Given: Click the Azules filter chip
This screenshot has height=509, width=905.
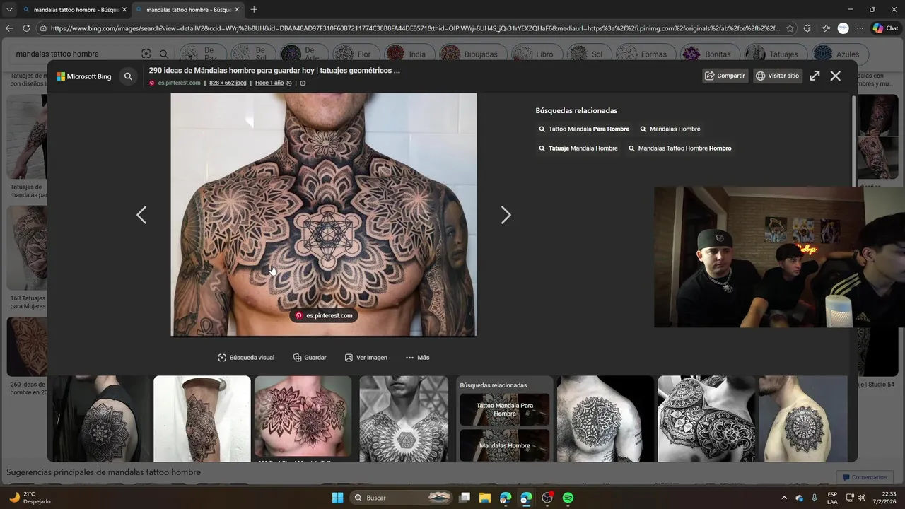Looking at the screenshot, I should (x=839, y=54).
